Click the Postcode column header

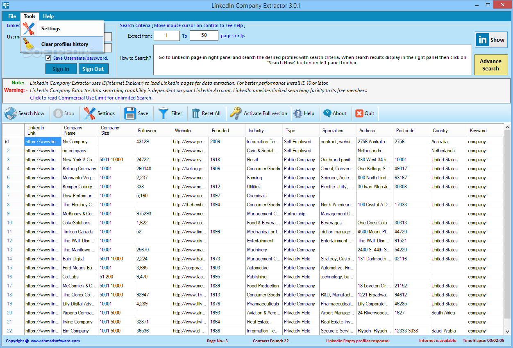[x=411, y=131]
